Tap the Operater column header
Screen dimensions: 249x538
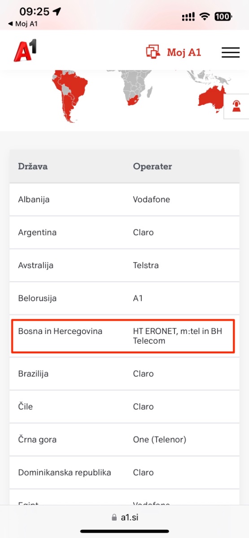point(153,166)
